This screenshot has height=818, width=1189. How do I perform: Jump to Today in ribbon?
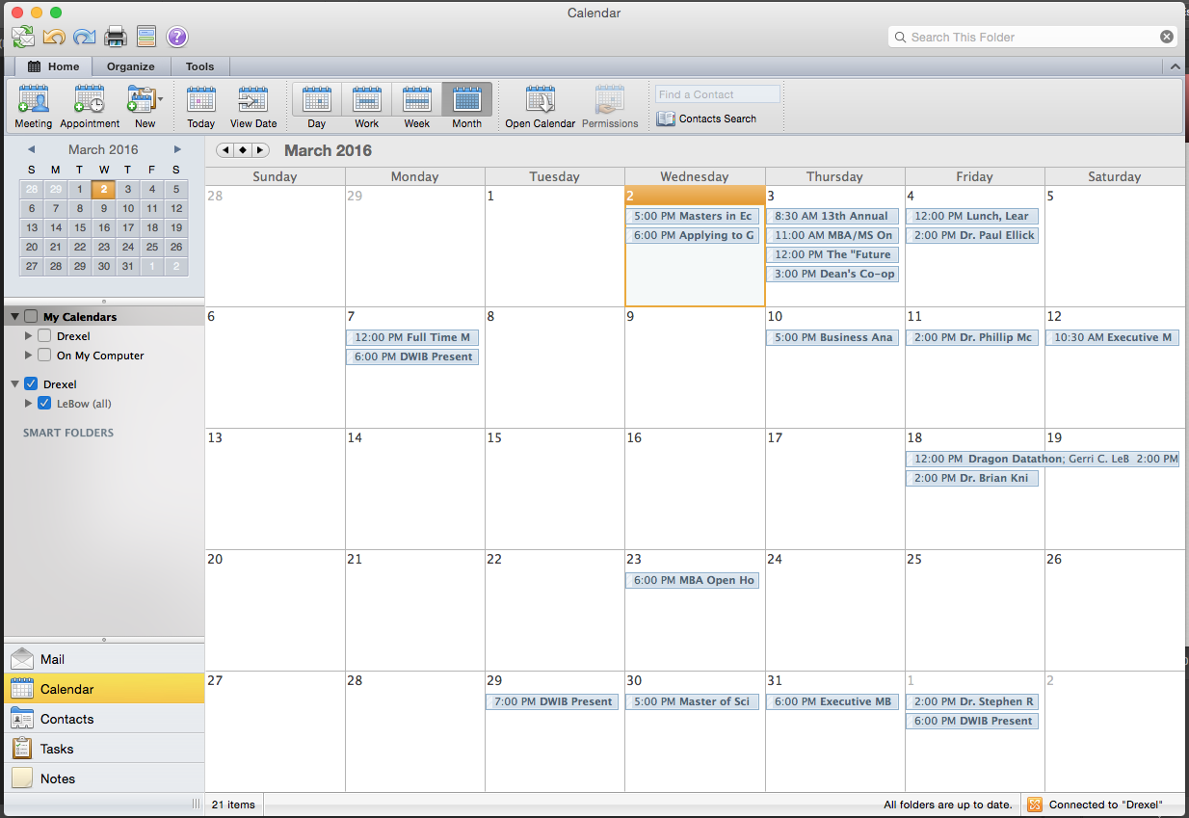coord(201,106)
